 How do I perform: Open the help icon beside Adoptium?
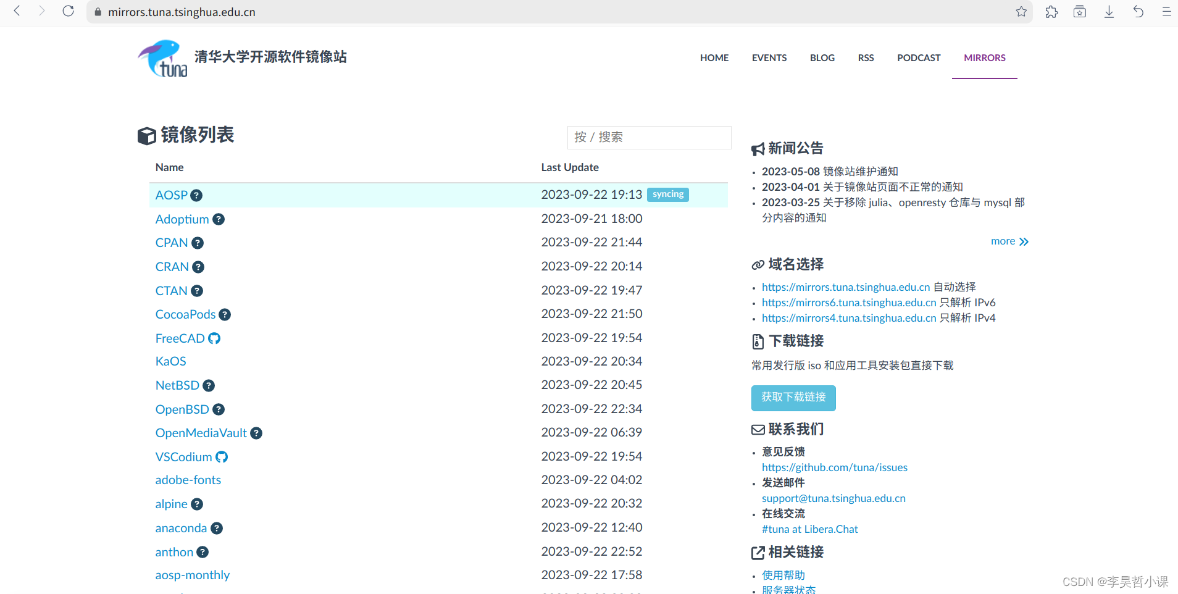point(219,219)
